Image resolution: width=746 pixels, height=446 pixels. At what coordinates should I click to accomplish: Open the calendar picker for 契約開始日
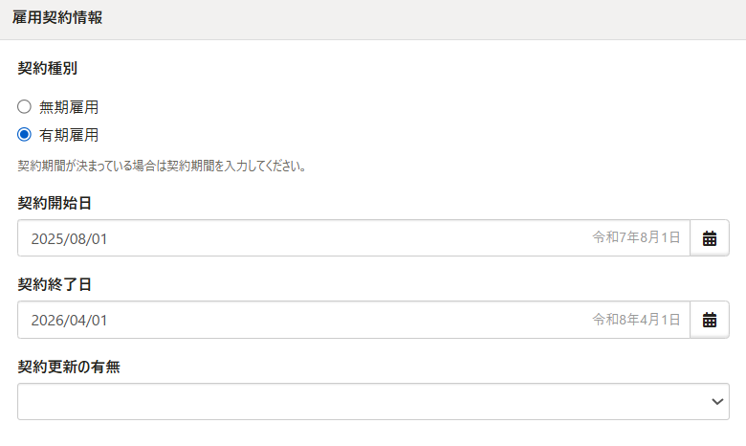coord(710,238)
